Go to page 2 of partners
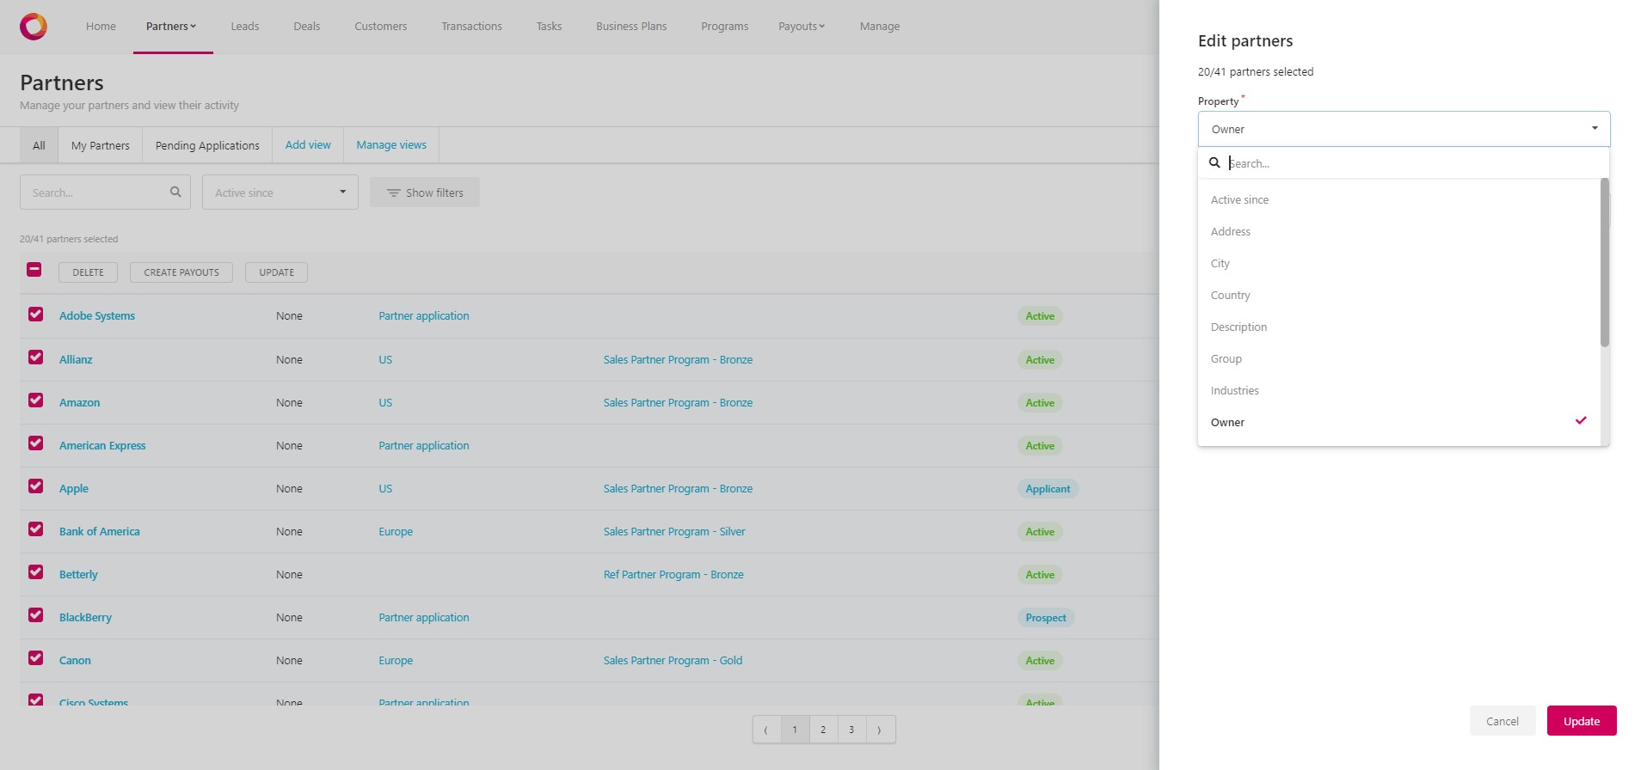 (x=823, y=730)
